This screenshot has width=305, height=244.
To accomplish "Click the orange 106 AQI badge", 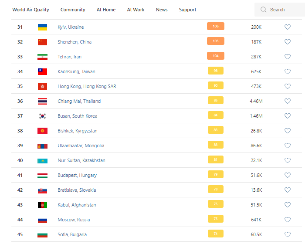I will (x=216, y=27).
